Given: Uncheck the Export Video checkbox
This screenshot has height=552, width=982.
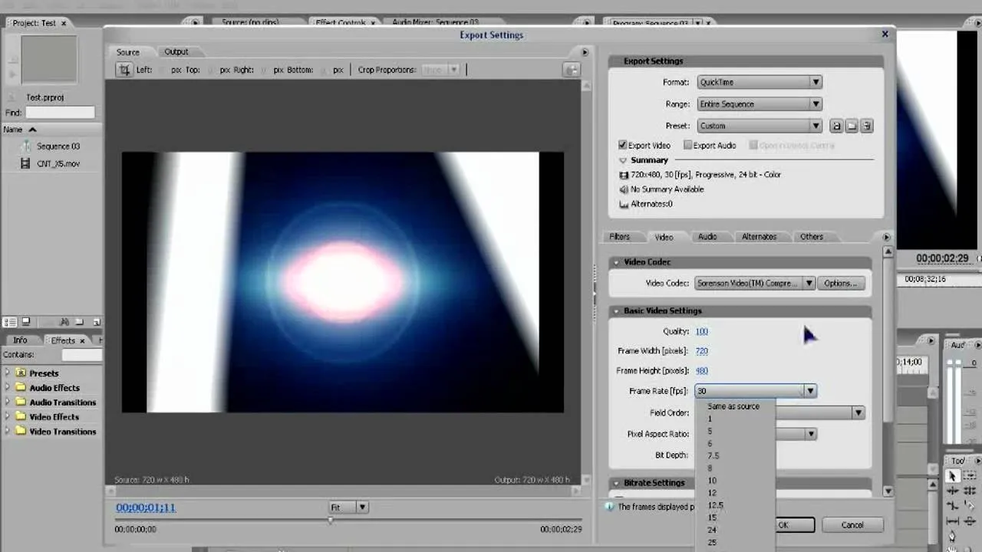Looking at the screenshot, I should (x=623, y=145).
